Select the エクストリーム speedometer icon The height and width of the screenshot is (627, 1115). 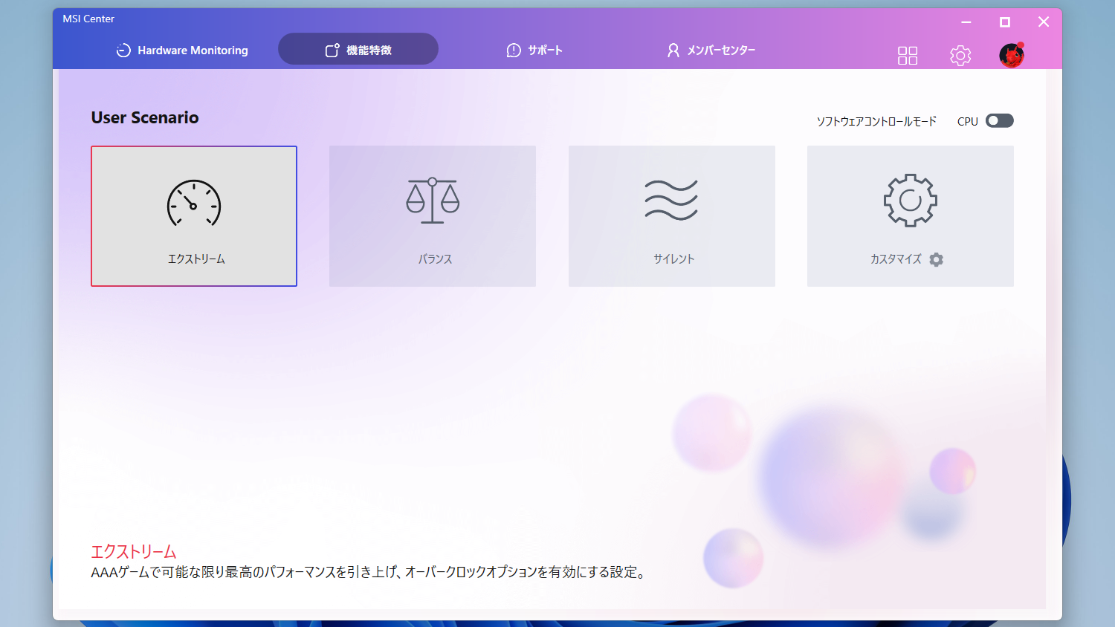click(194, 202)
